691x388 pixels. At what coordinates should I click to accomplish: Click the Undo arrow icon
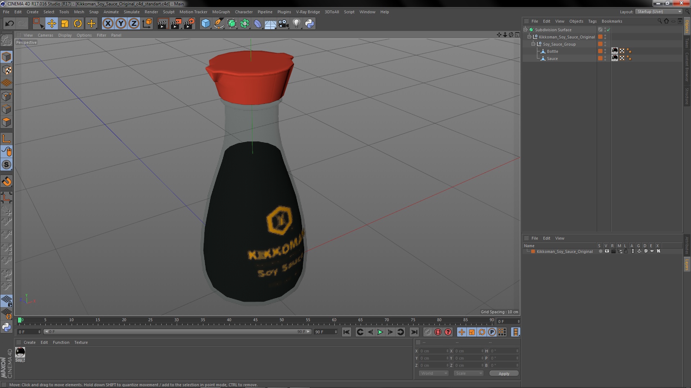(x=9, y=24)
